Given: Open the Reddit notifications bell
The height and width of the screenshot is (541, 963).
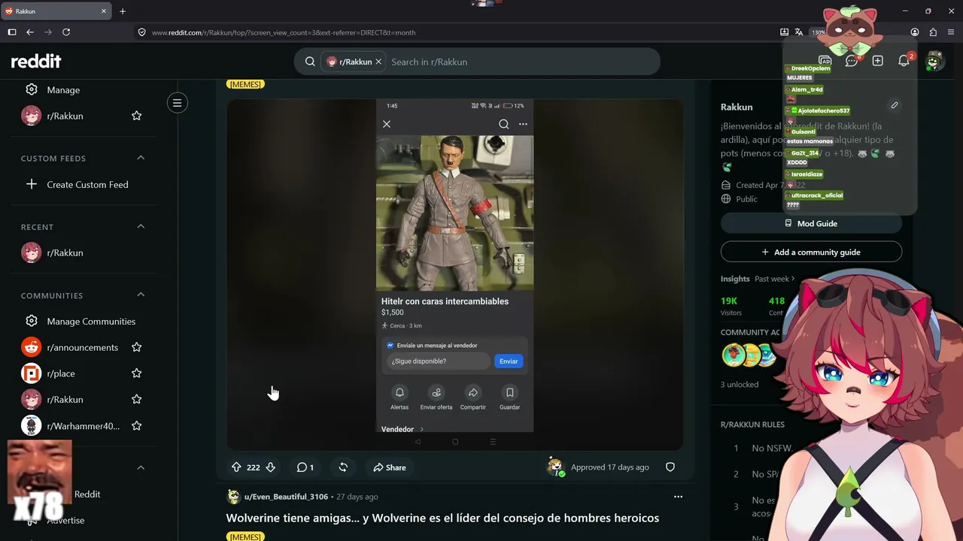Looking at the screenshot, I should point(904,61).
